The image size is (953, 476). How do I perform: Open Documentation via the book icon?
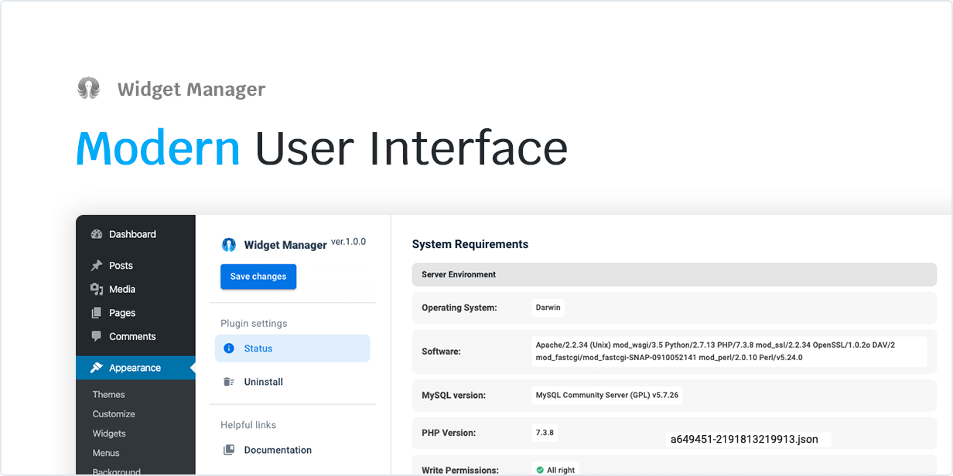[229, 450]
